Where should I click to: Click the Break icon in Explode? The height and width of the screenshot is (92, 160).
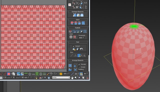click(x=70, y=31)
